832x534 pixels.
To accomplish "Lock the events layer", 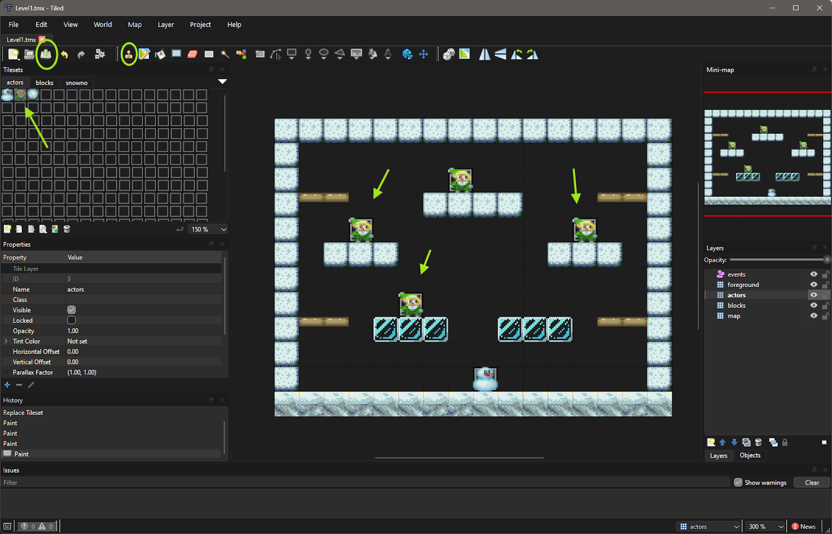I will coord(825,275).
